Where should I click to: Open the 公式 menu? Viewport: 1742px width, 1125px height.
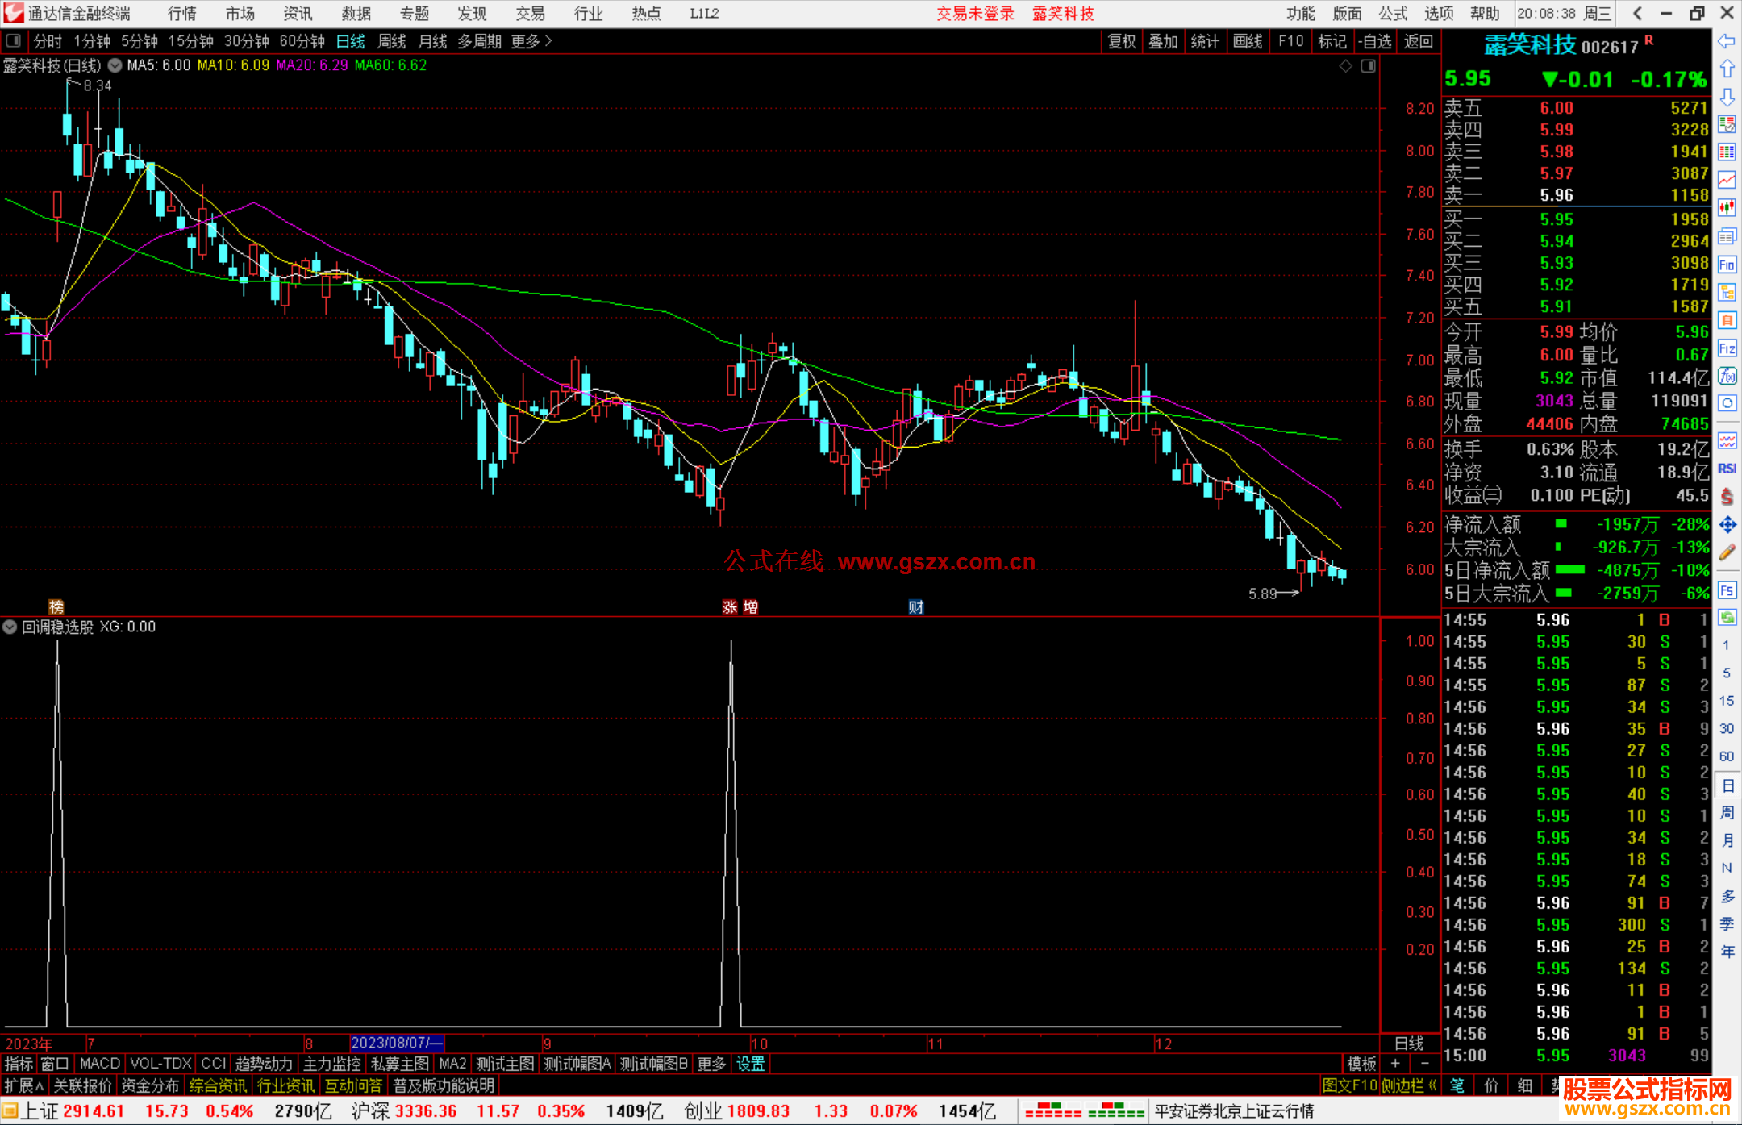tap(1392, 14)
